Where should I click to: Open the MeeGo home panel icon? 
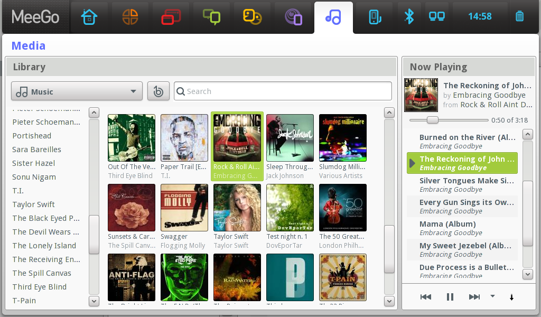[89, 17]
